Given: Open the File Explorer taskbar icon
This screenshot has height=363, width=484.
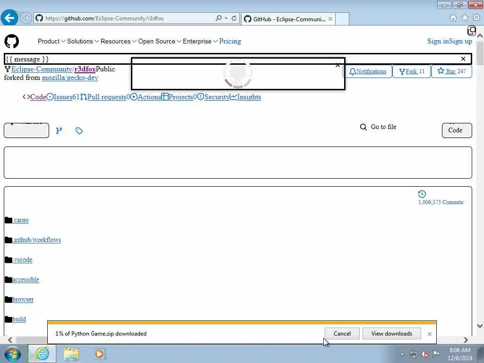Looking at the screenshot, I should coord(72,354).
